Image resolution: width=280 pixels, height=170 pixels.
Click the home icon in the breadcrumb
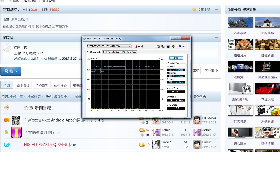[x=2, y=1]
